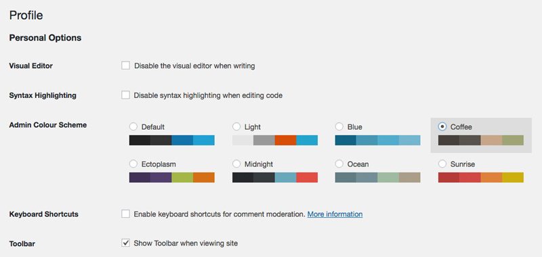Click the Ectoplasm green colour swatch

[182, 177]
